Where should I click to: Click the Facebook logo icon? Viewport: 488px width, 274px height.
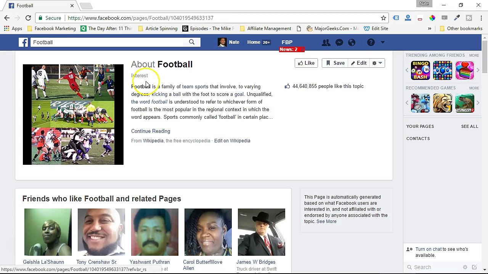point(23,42)
